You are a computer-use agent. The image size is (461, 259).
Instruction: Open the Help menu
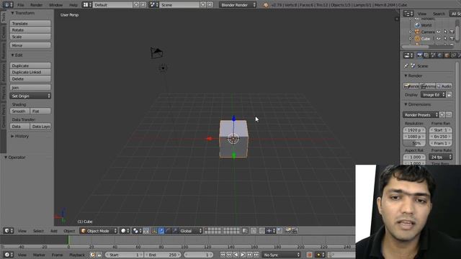73,5
